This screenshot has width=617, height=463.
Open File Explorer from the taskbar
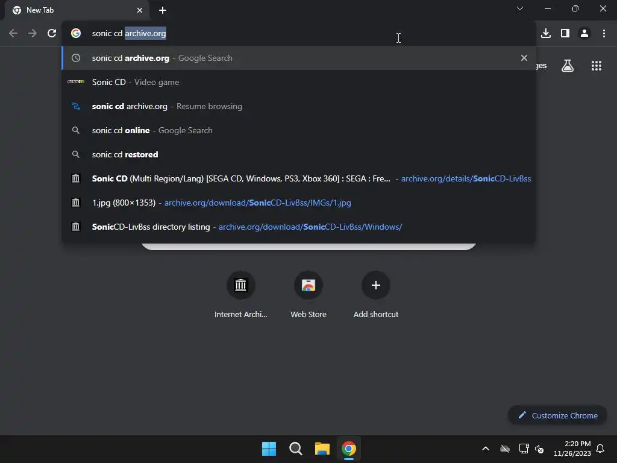pos(322,449)
